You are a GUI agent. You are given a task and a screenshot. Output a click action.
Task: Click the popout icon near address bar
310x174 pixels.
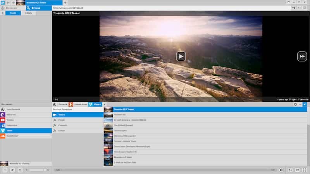click(x=294, y=8)
